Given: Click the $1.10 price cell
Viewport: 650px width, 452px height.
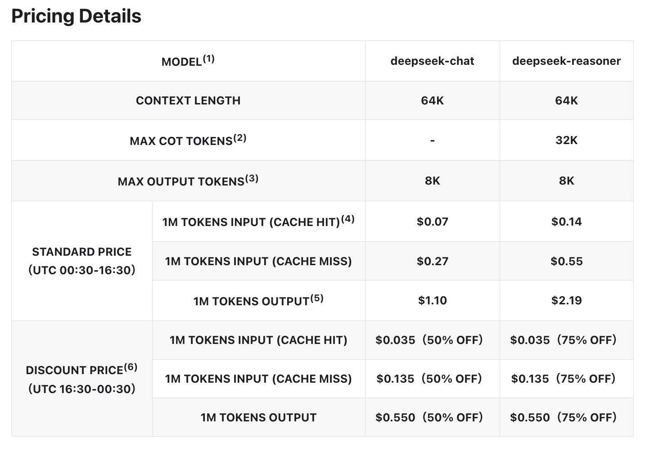Looking at the screenshot, I should (432, 300).
